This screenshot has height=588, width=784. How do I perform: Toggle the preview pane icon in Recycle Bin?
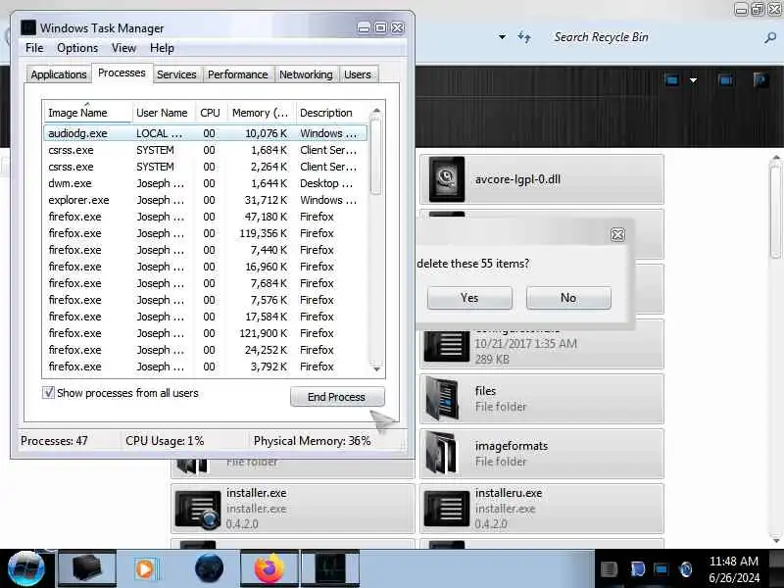tap(726, 80)
